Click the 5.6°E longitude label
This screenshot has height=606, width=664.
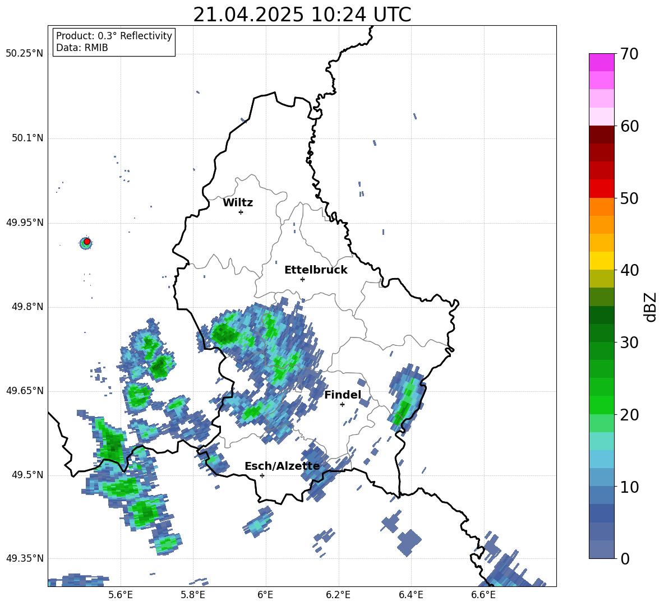[121, 595]
